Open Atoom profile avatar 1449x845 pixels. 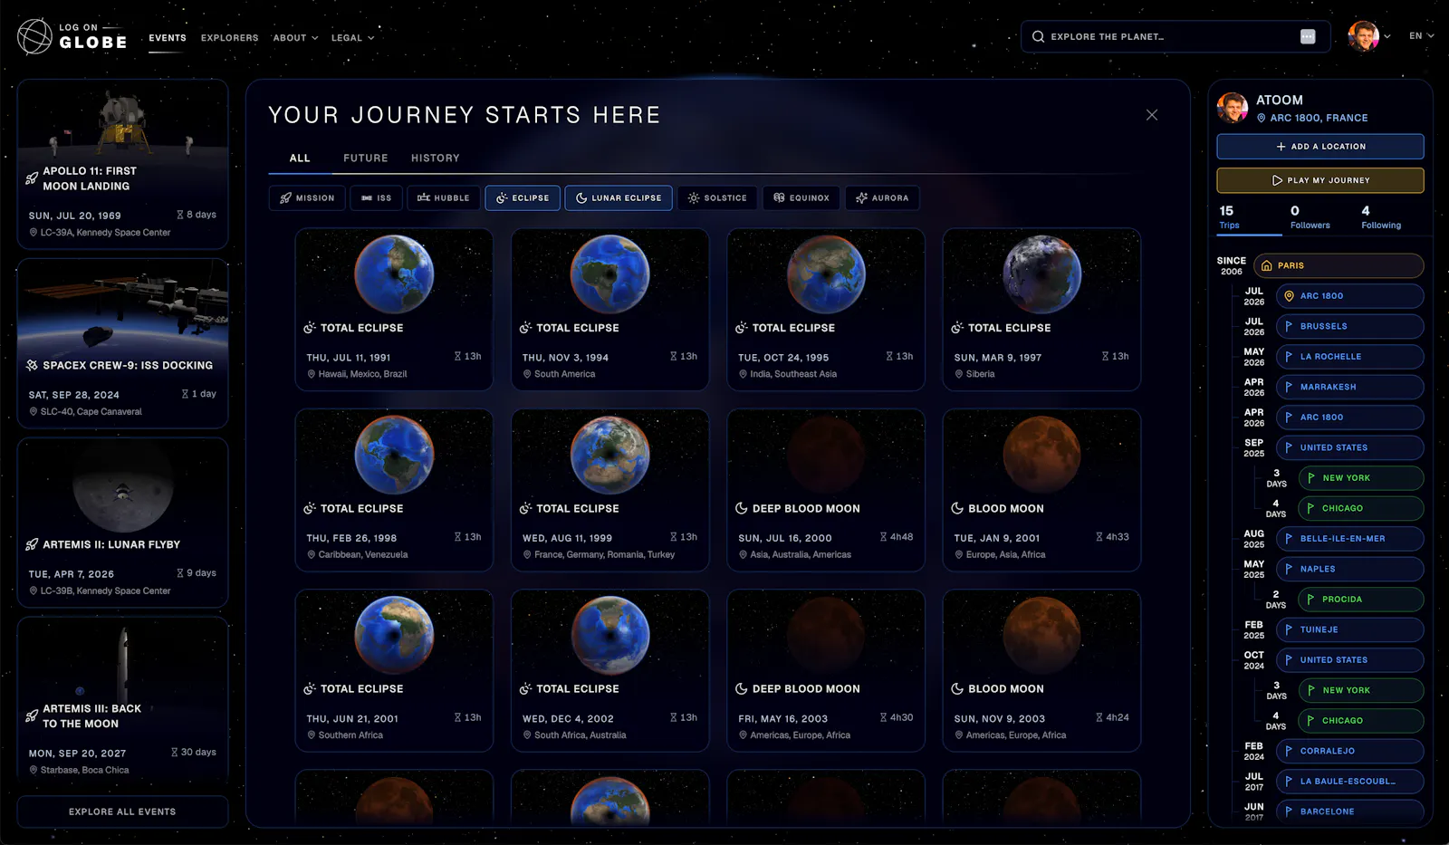pyautogui.click(x=1233, y=108)
